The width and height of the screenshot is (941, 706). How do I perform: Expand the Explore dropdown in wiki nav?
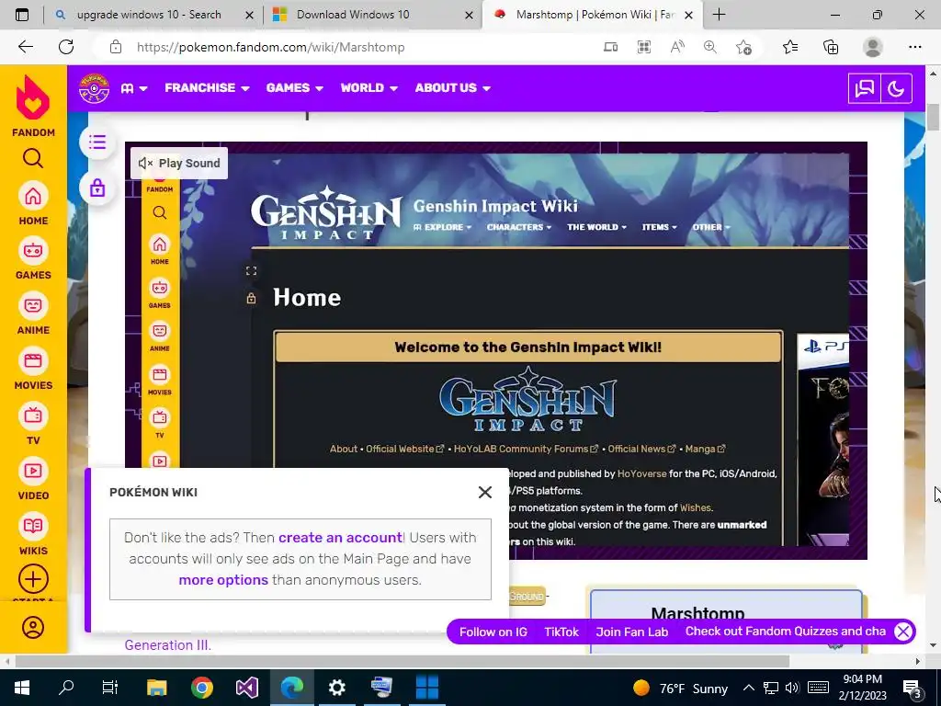click(x=134, y=88)
